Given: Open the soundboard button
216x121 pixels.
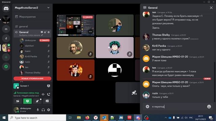Looking at the screenshot, I should (47, 101).
